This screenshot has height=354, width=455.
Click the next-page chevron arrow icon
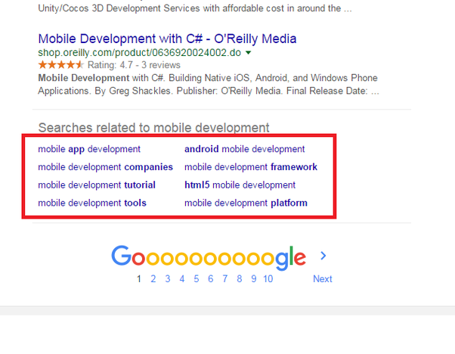[x=323, y=256]
